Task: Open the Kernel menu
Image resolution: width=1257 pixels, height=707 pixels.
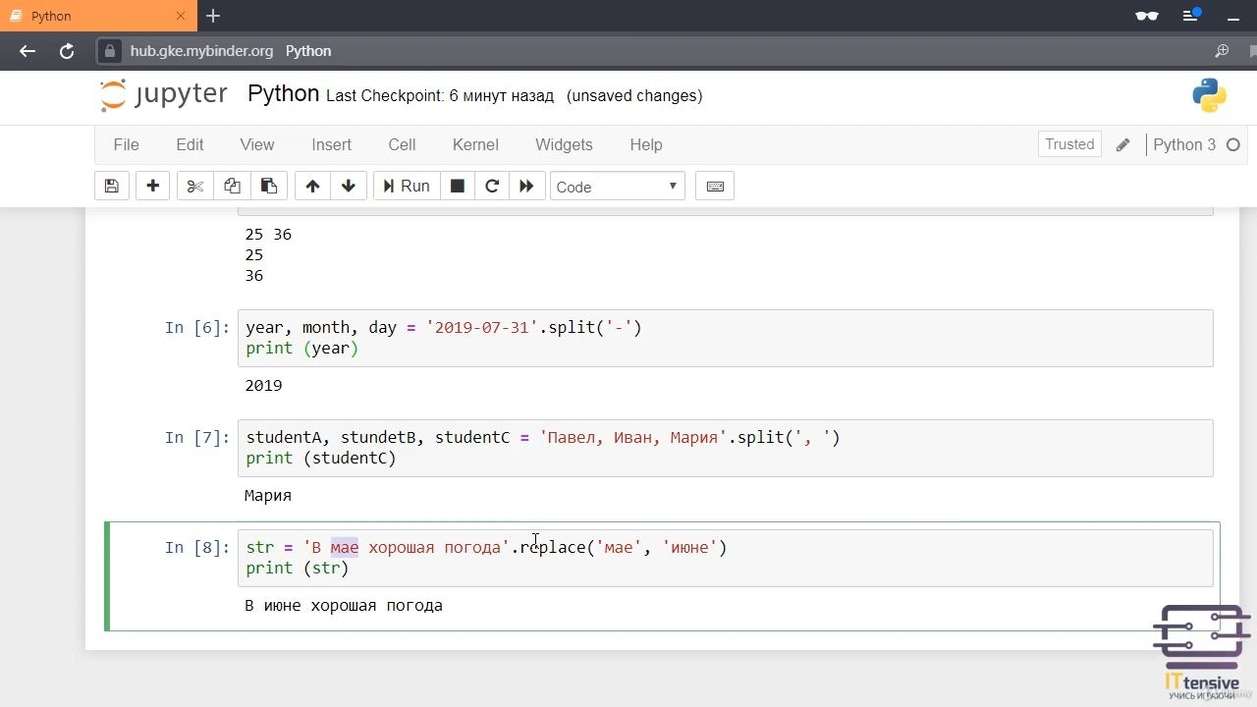Action: click(x=475, y=144)
